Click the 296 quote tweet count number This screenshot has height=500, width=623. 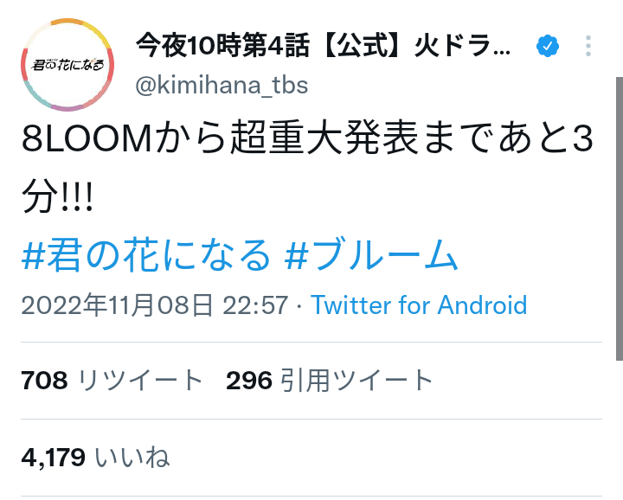point(249,380)
